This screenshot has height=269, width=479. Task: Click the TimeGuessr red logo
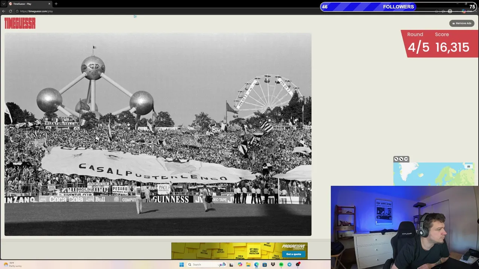20,24
